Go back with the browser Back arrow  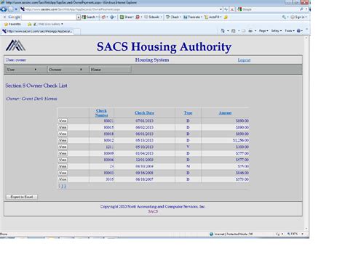(4, 9)
